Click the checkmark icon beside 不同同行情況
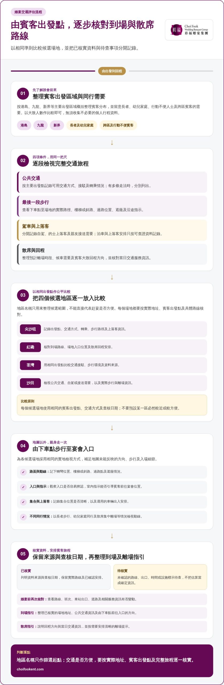Viewport: 224px width, 685px height. coord(23,517)
